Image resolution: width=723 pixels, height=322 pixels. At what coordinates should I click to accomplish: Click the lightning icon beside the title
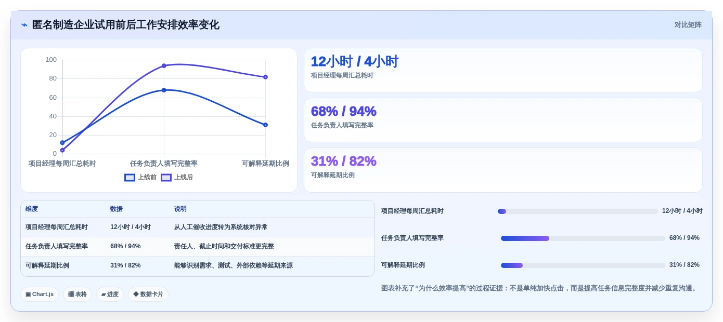pos(24,25)
